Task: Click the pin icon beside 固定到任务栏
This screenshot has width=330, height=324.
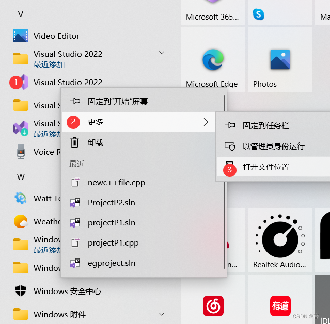Action: 230,125
